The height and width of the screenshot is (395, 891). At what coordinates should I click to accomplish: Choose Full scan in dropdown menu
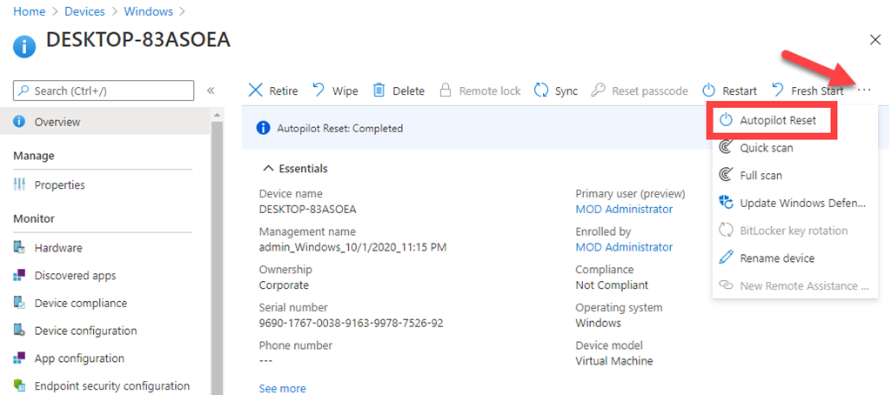coord(760,176)
